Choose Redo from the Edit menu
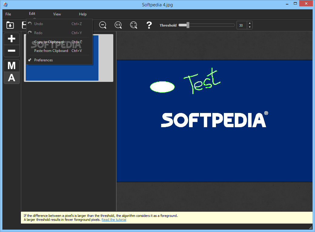The height and width of the screenshot is (232, 315). pos(59,33)
